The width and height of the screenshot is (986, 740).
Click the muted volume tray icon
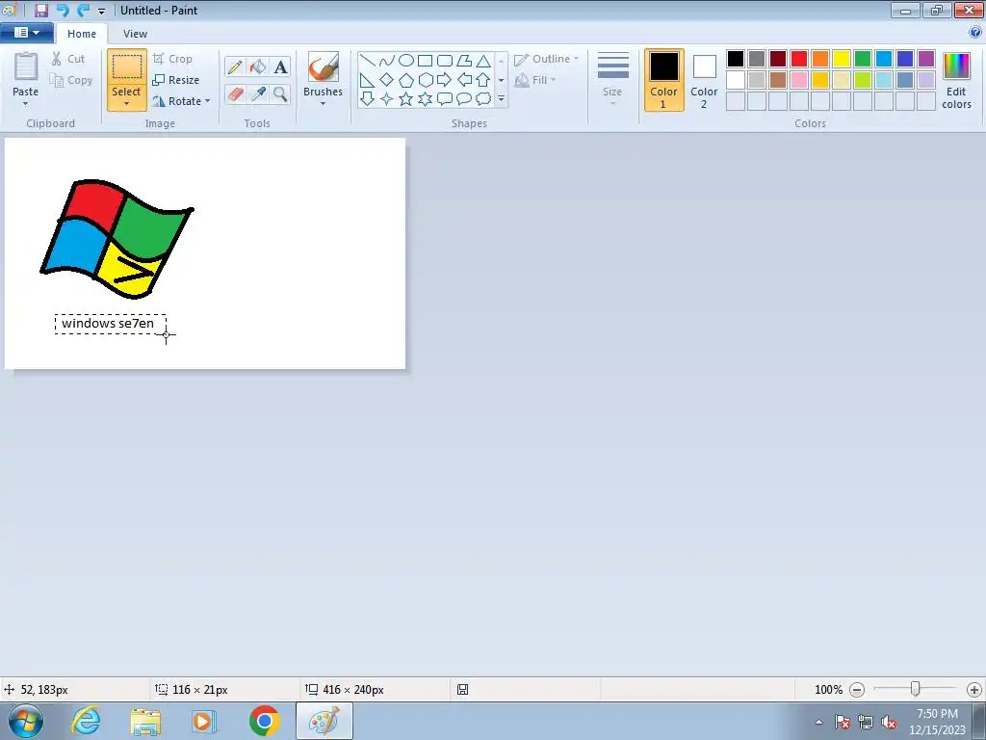[x=889, y=722]
